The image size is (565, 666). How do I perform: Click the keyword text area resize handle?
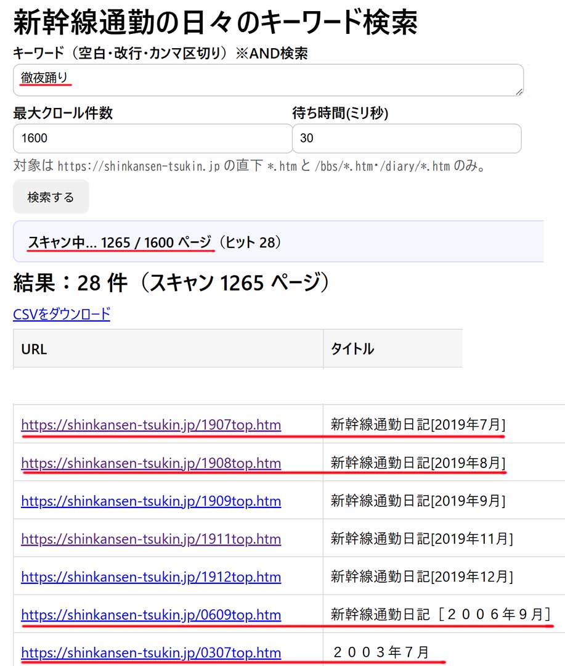point(519,91)
